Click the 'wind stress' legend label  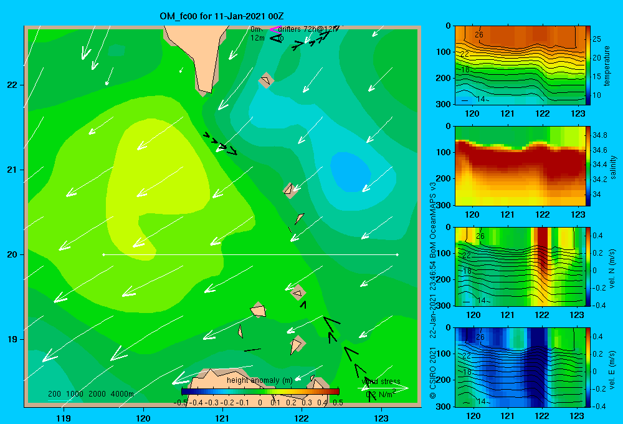coord(381,382)
